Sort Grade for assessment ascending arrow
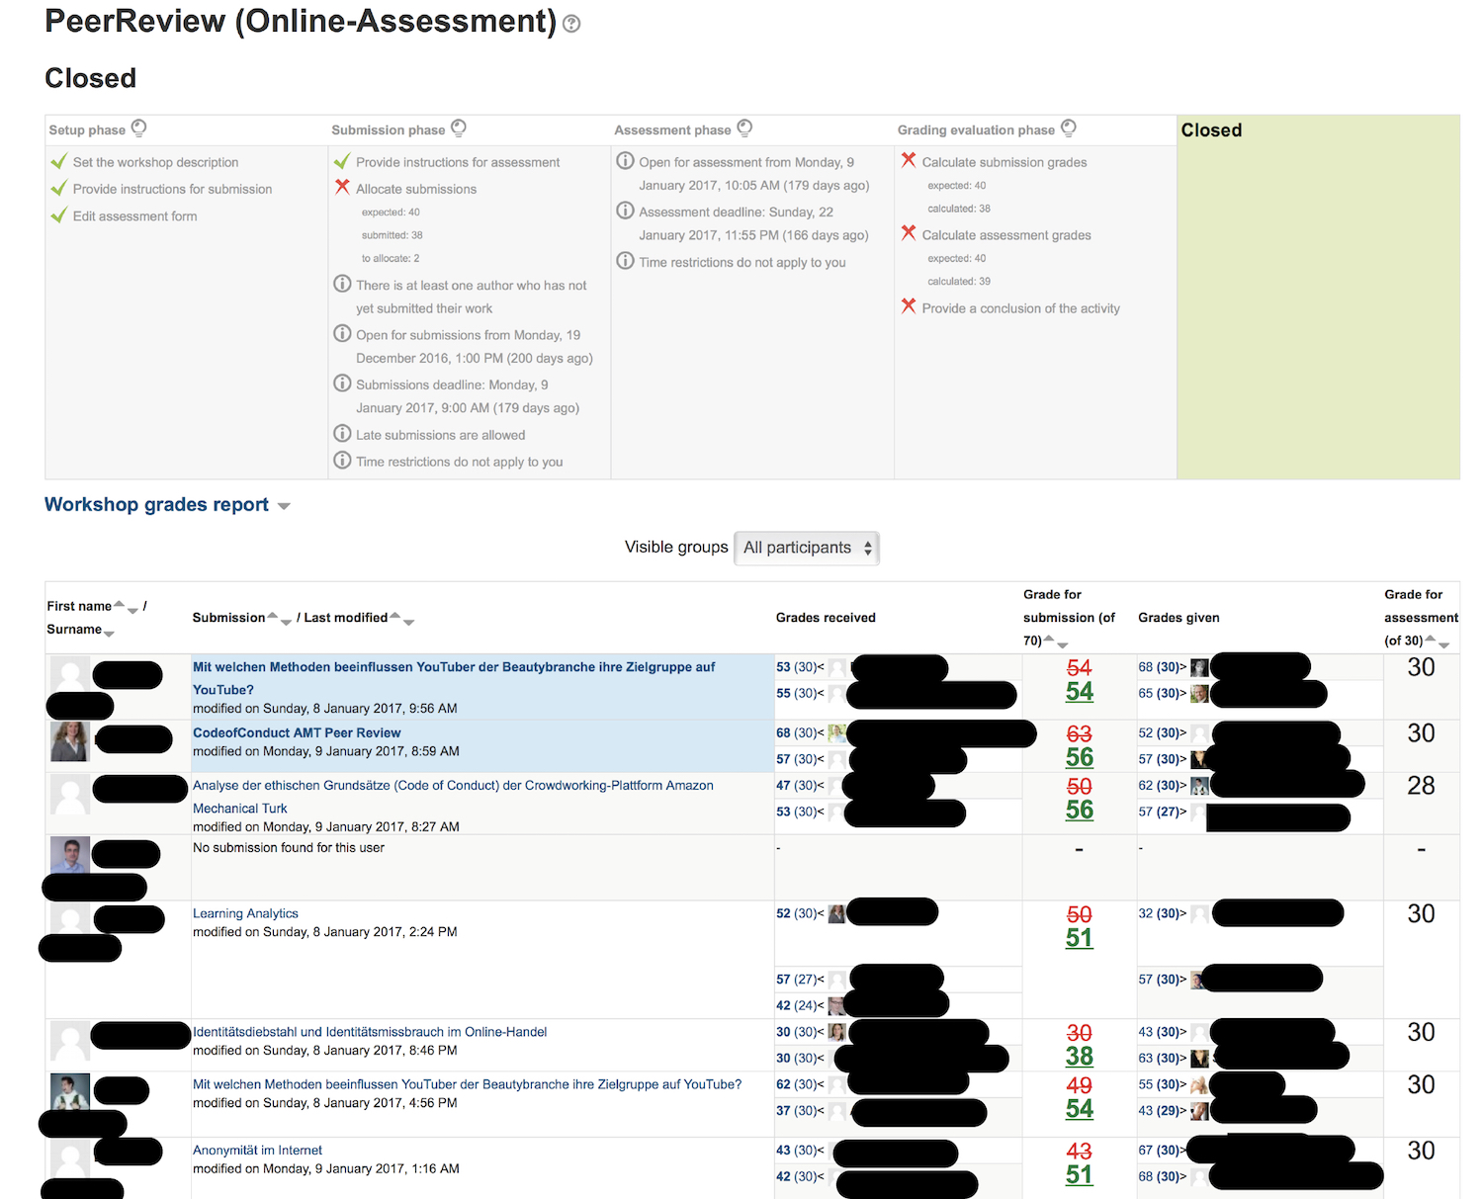This screenshot has height=1199, width=1483. pyautogui.click(x=1431, y=638)
